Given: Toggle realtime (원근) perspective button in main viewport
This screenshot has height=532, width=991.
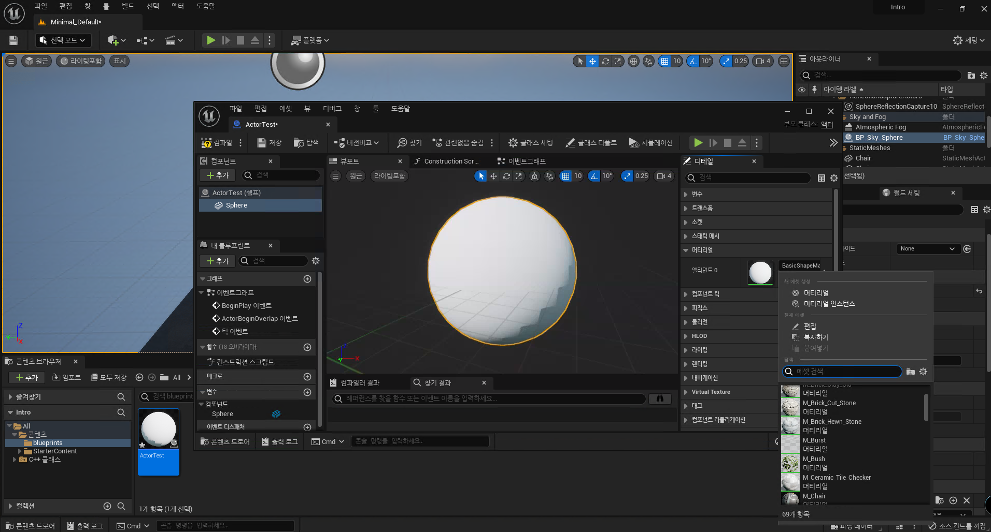Looking at the screenshot, I should [x=36, y=61].
